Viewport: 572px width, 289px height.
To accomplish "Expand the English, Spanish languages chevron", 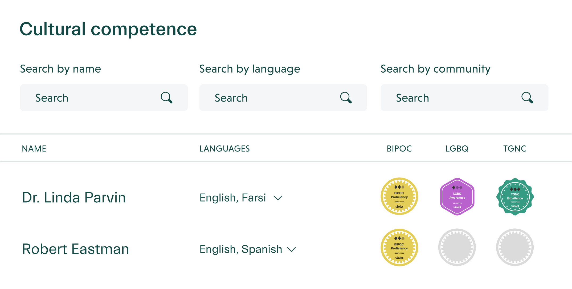I will coord(292,249).
